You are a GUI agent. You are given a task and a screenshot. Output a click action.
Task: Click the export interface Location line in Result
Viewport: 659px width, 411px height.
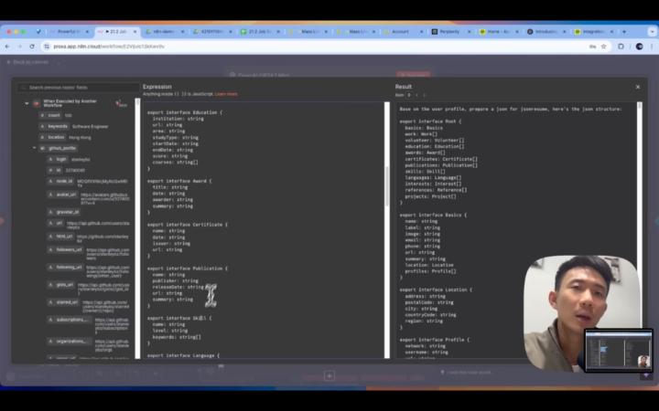436,290
